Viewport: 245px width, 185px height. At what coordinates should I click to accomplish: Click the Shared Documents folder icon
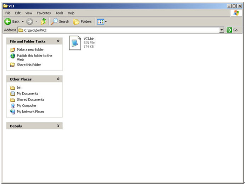[x=12, y=100]
